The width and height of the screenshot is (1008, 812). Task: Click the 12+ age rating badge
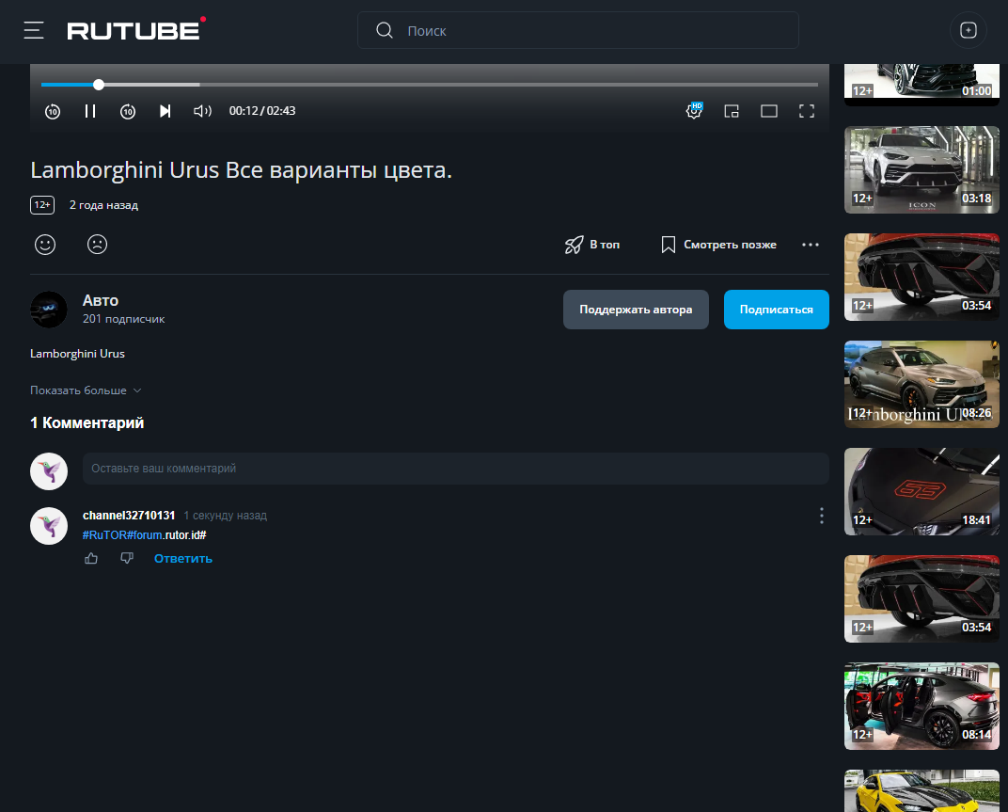coord(42,205)
